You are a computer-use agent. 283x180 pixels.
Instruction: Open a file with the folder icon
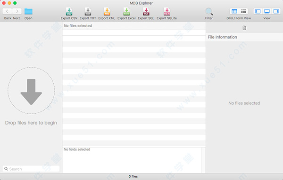[28, 11]
